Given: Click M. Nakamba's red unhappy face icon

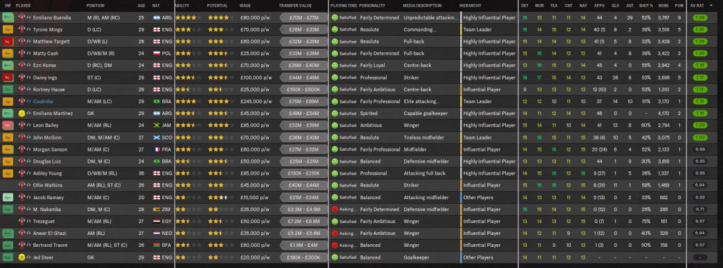Looking at the screenshot, I should click(334, 209).
